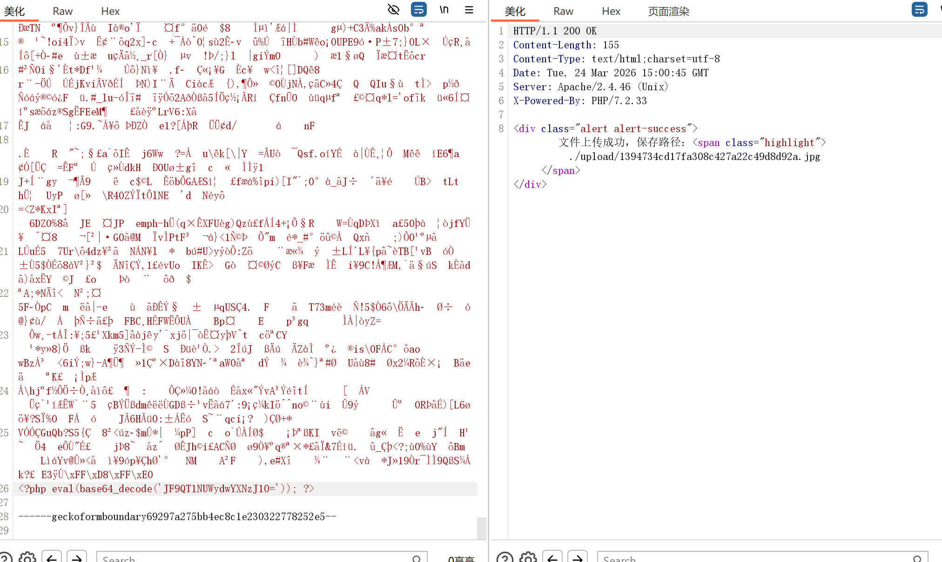Toggle newline display \n in request
The height and width of the screenshot is (562, 942).
pyautogui.click(x=444, y=10)
